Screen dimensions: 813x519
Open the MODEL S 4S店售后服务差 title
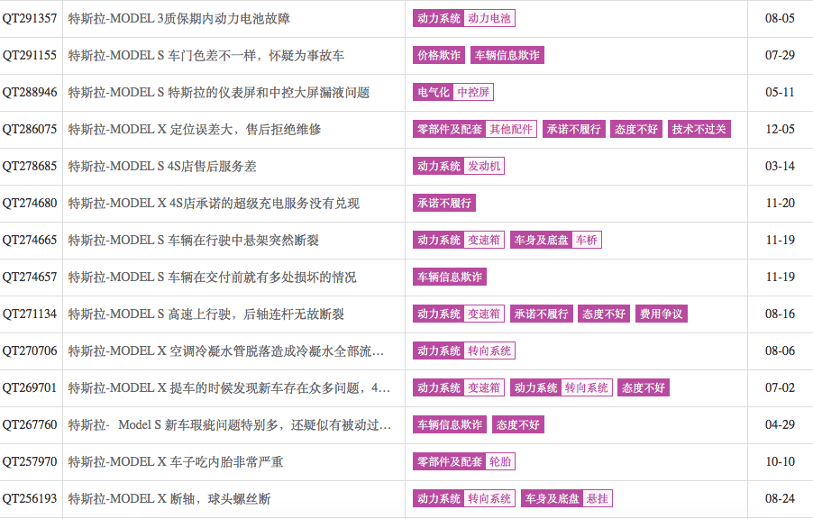click(x=162, y=167)
